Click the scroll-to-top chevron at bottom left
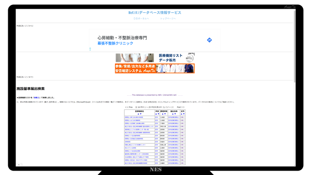The height and width of the screenshot is (175, 311). pyautogui.click(x=19, y=165)
